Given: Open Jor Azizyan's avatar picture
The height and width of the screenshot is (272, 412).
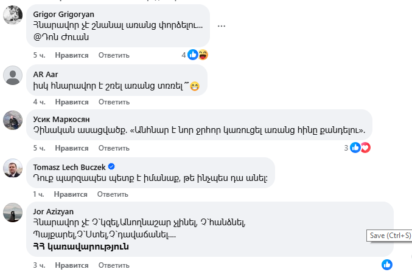Looking at the screenshot, I should tap(13, 212).
